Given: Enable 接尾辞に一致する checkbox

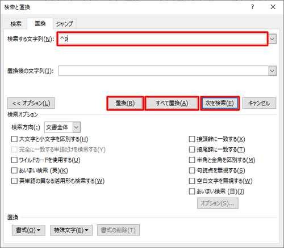Looking at the screenshot, I should point(192,149).
